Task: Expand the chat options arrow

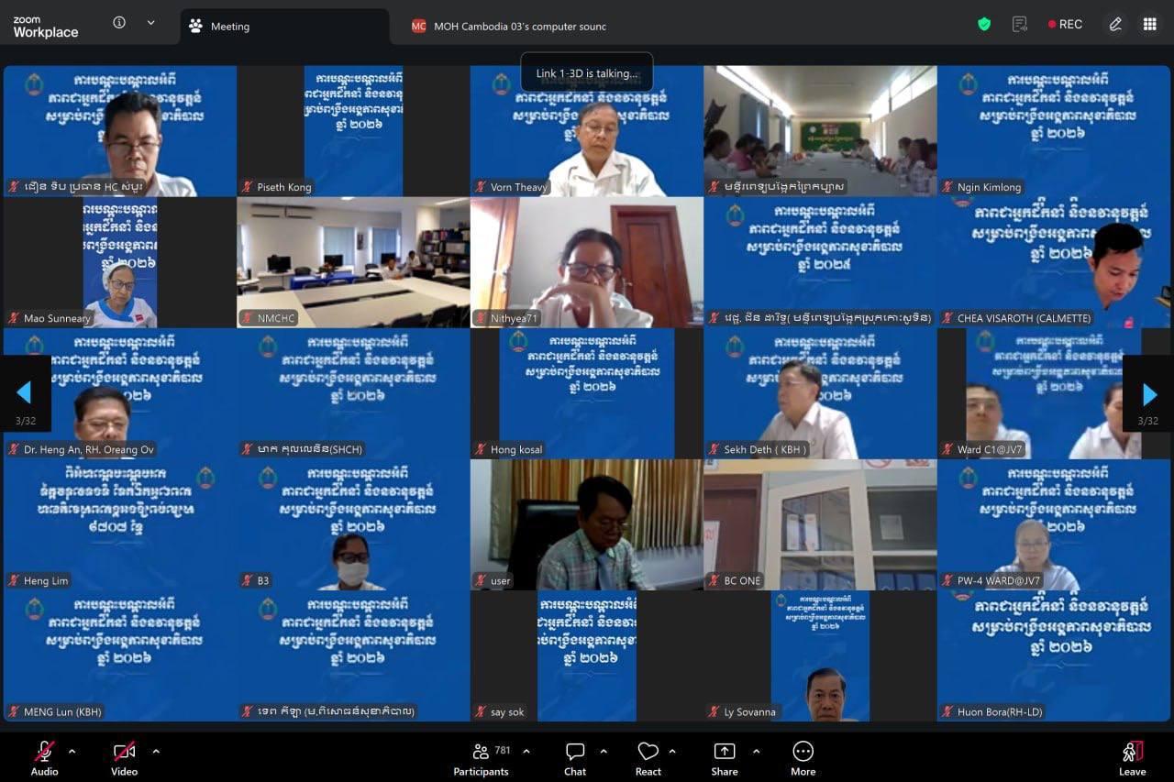Action: (x=604, y=751)
